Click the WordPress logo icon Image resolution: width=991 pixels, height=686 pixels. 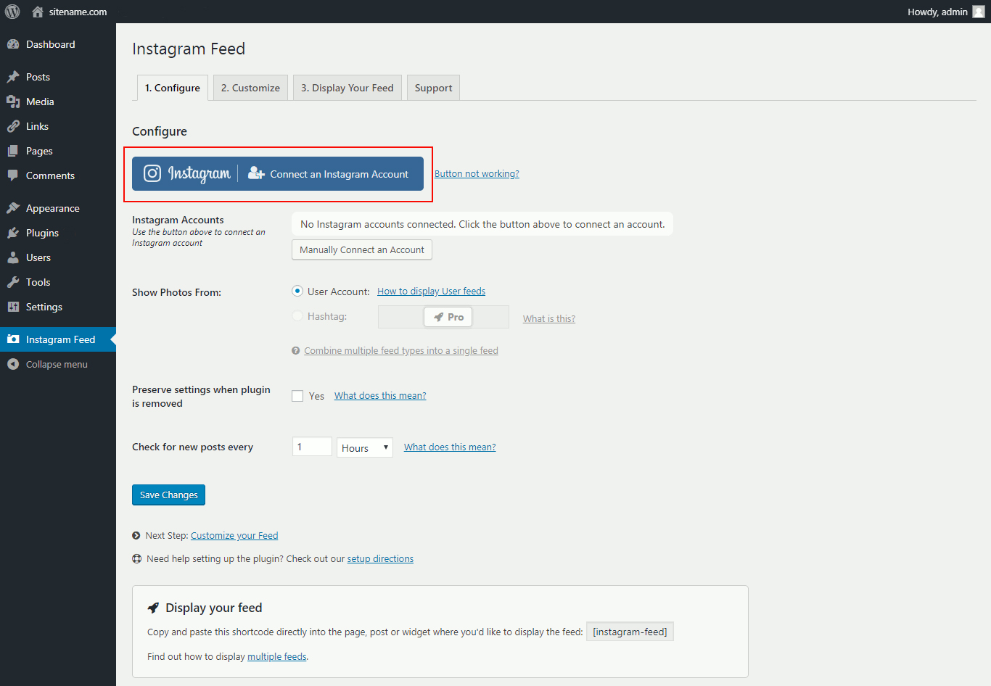click(12, 12)
